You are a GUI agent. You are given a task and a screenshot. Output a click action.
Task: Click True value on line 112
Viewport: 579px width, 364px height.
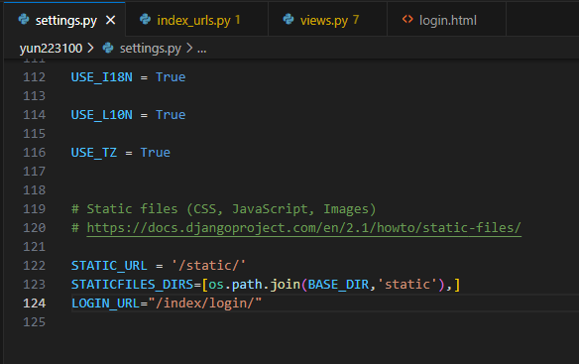tap(171, 76)
